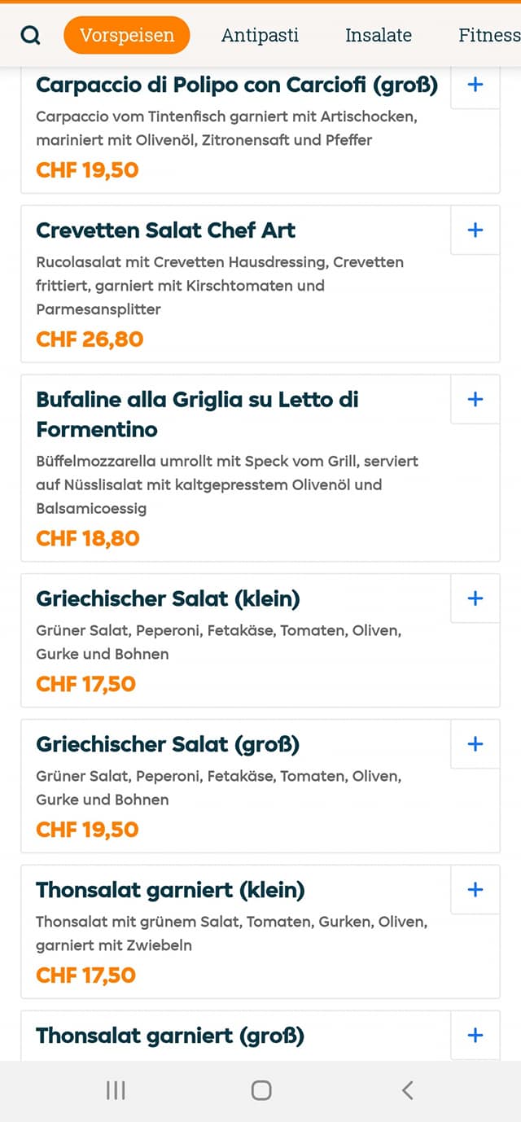Add Thonsalat garniert (groß) with plus icon
This screenshot has height=1122, width=521.
pyautogui.click(x=475, y=1035)
